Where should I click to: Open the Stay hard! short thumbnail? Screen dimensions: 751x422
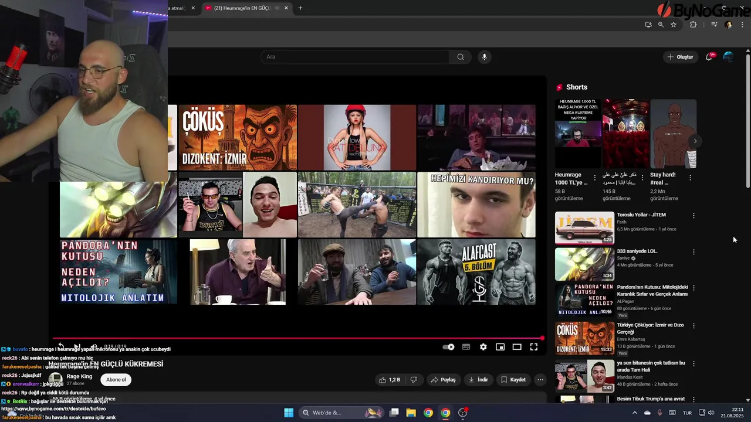click(x=674, y=134)
